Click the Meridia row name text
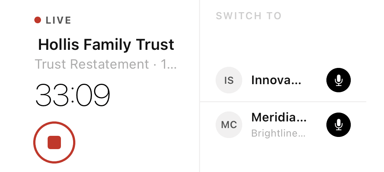This screenshot has height=172, width=384. 279,118
